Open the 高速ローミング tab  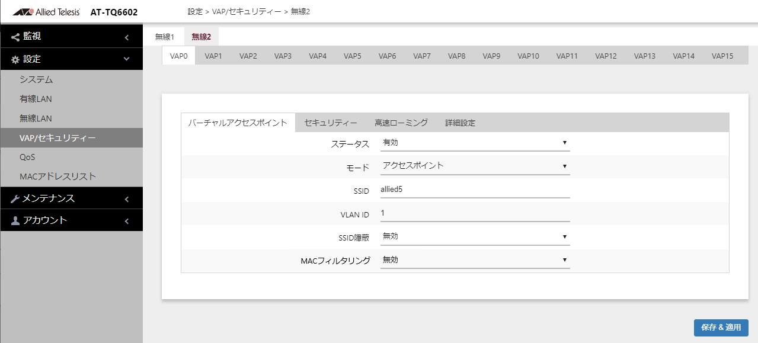(x=401, y=123)
